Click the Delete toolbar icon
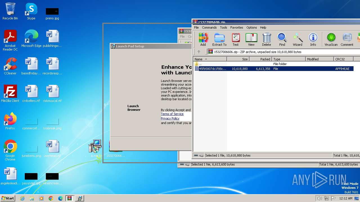The image size is (360, 202). tap(267, 40)
